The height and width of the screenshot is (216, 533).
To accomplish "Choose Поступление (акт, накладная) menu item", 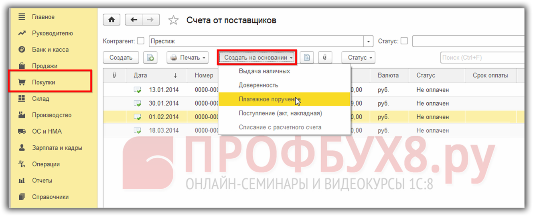I will pos(280,113).
